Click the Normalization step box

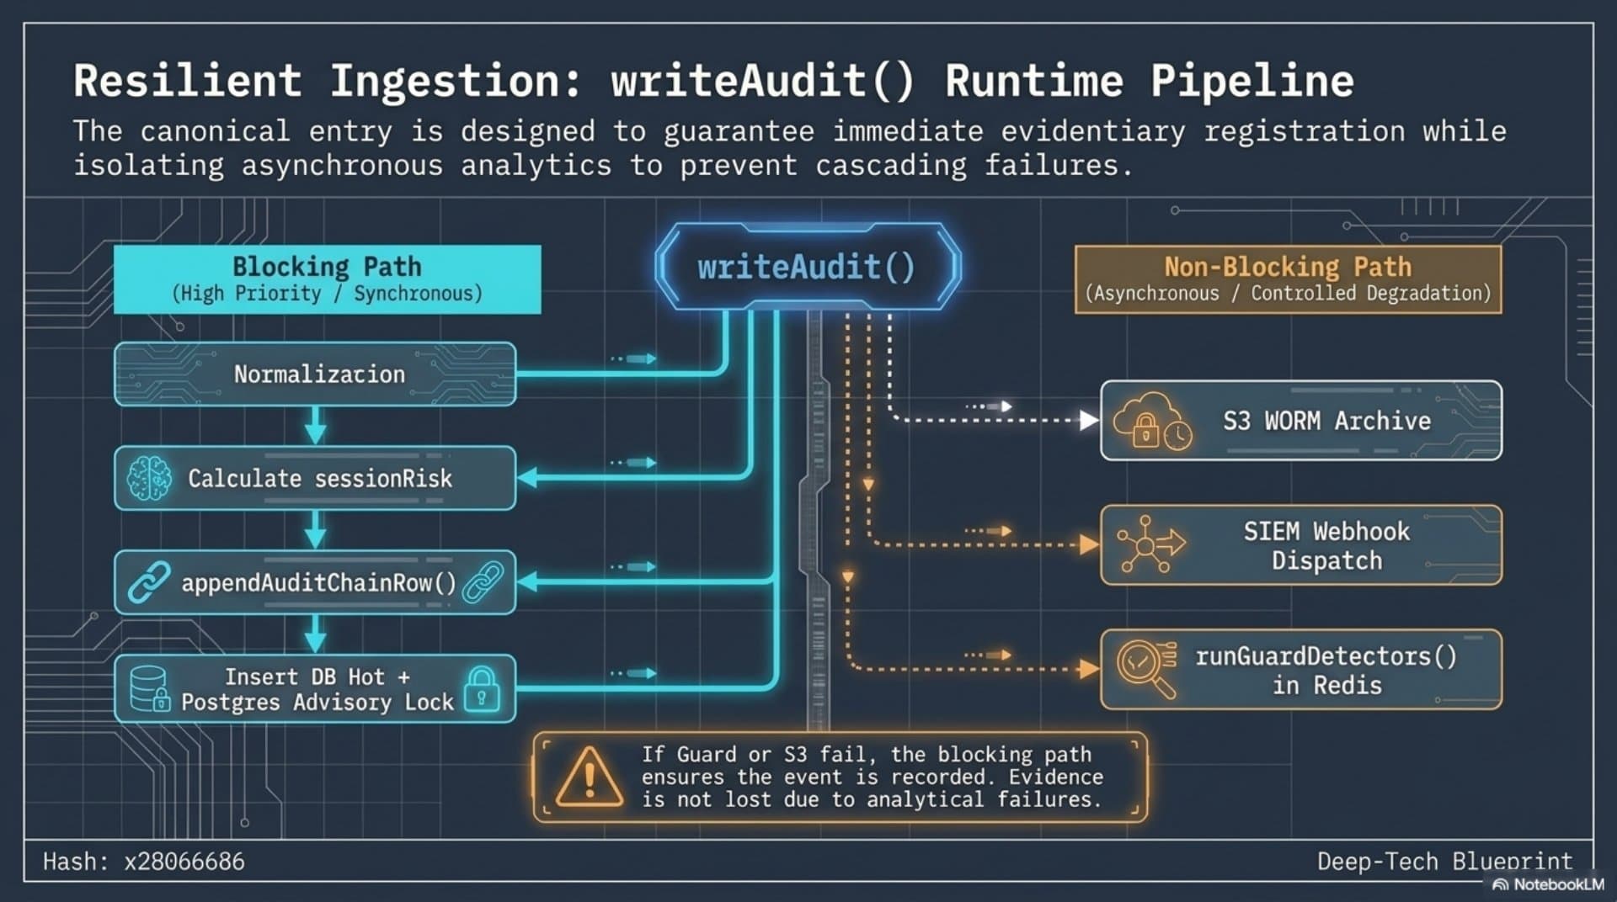coord(315,374)
